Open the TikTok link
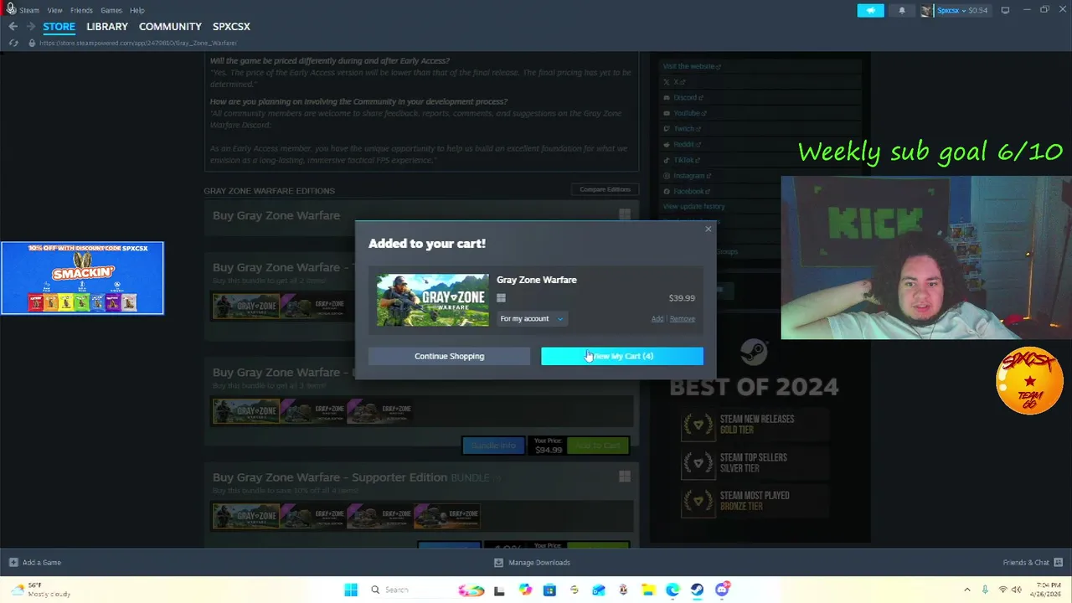 point(682,160)
